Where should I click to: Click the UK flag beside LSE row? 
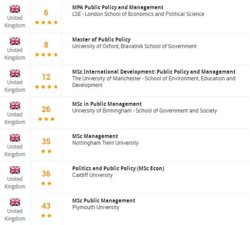pyautogui.click(x=15, y=9)
